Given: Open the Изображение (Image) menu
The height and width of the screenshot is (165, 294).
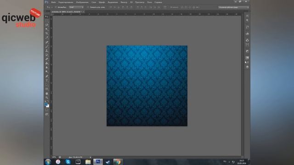Looking at the screenshot, I should [x=82, y=2].
